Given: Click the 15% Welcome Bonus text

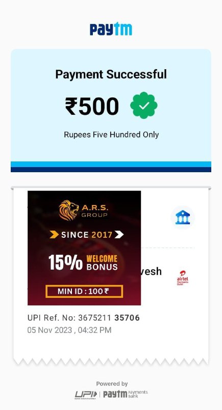Looking at the screenshot, I should pos(83,262).
